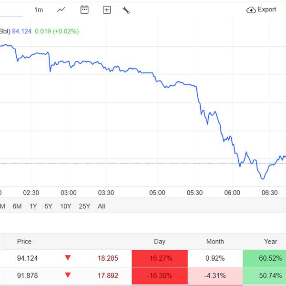286x286 pixels.
Task: Select the 1Y time range
Action: coord(33,206)
